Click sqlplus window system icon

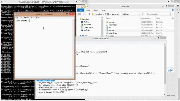2,2
